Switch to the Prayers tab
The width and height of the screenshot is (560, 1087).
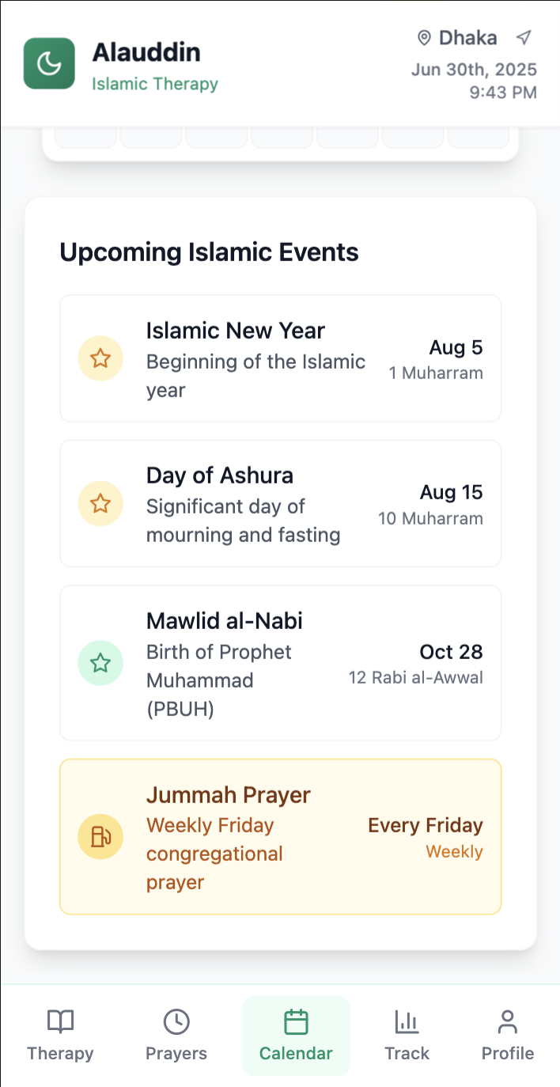[x=176, y=1036]
